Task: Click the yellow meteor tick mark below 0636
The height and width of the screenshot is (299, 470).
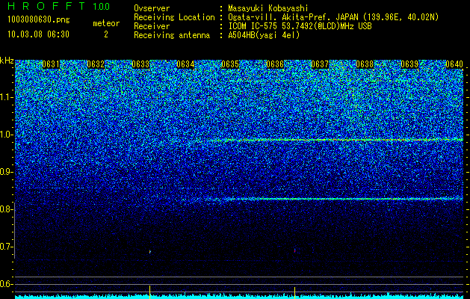Action: (294, 292)
